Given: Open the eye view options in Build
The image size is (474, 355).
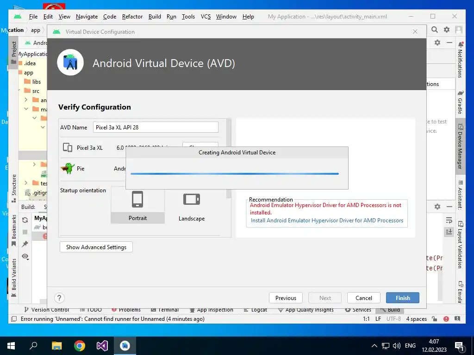Looking at the screenshot, I should coord(25,257).
